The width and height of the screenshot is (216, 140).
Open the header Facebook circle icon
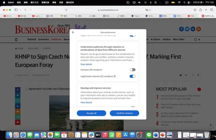[182, 29]
